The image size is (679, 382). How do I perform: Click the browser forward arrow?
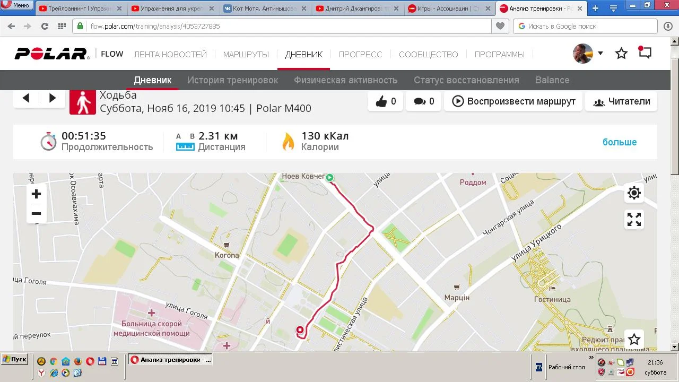[27, 26]
